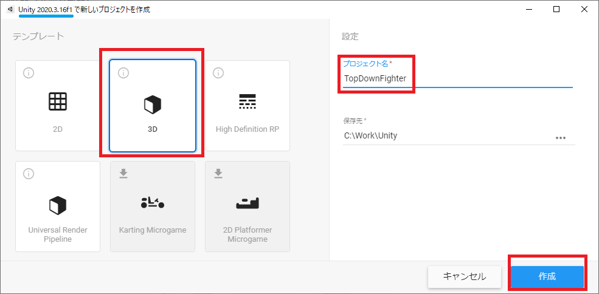Click the Karting Microgame kart icon
The image size is (599, 294).
coord(153,203)
